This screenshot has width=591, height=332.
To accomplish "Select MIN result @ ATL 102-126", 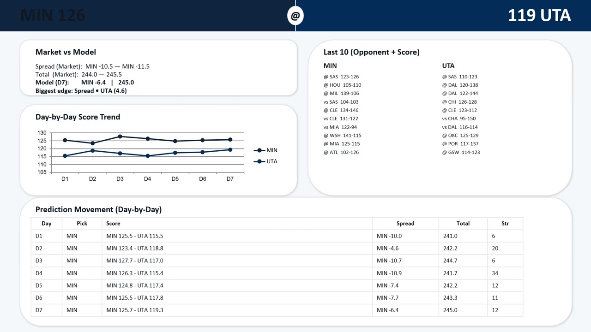I will pyautogui.click(x=341, y=152).
